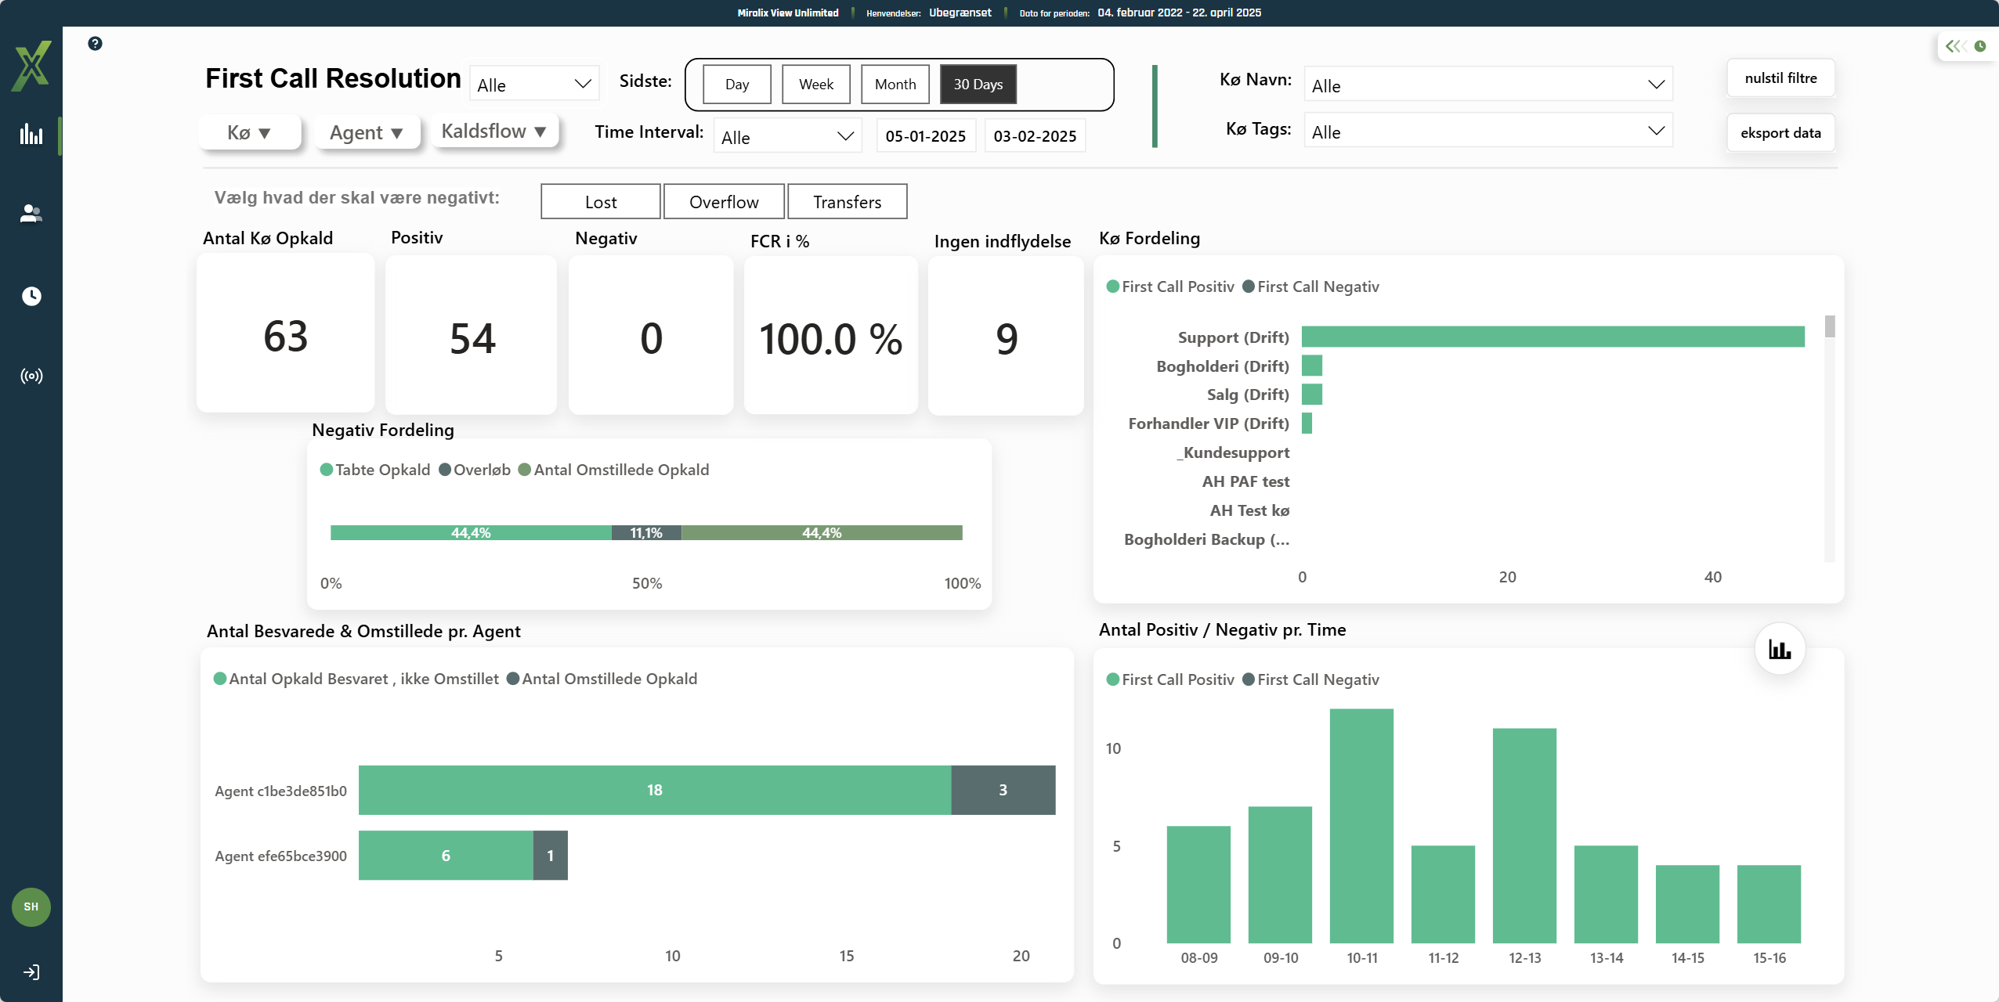Click the logout arrow icon
Screen dimensions: 1999x1002
click(31, 972)
